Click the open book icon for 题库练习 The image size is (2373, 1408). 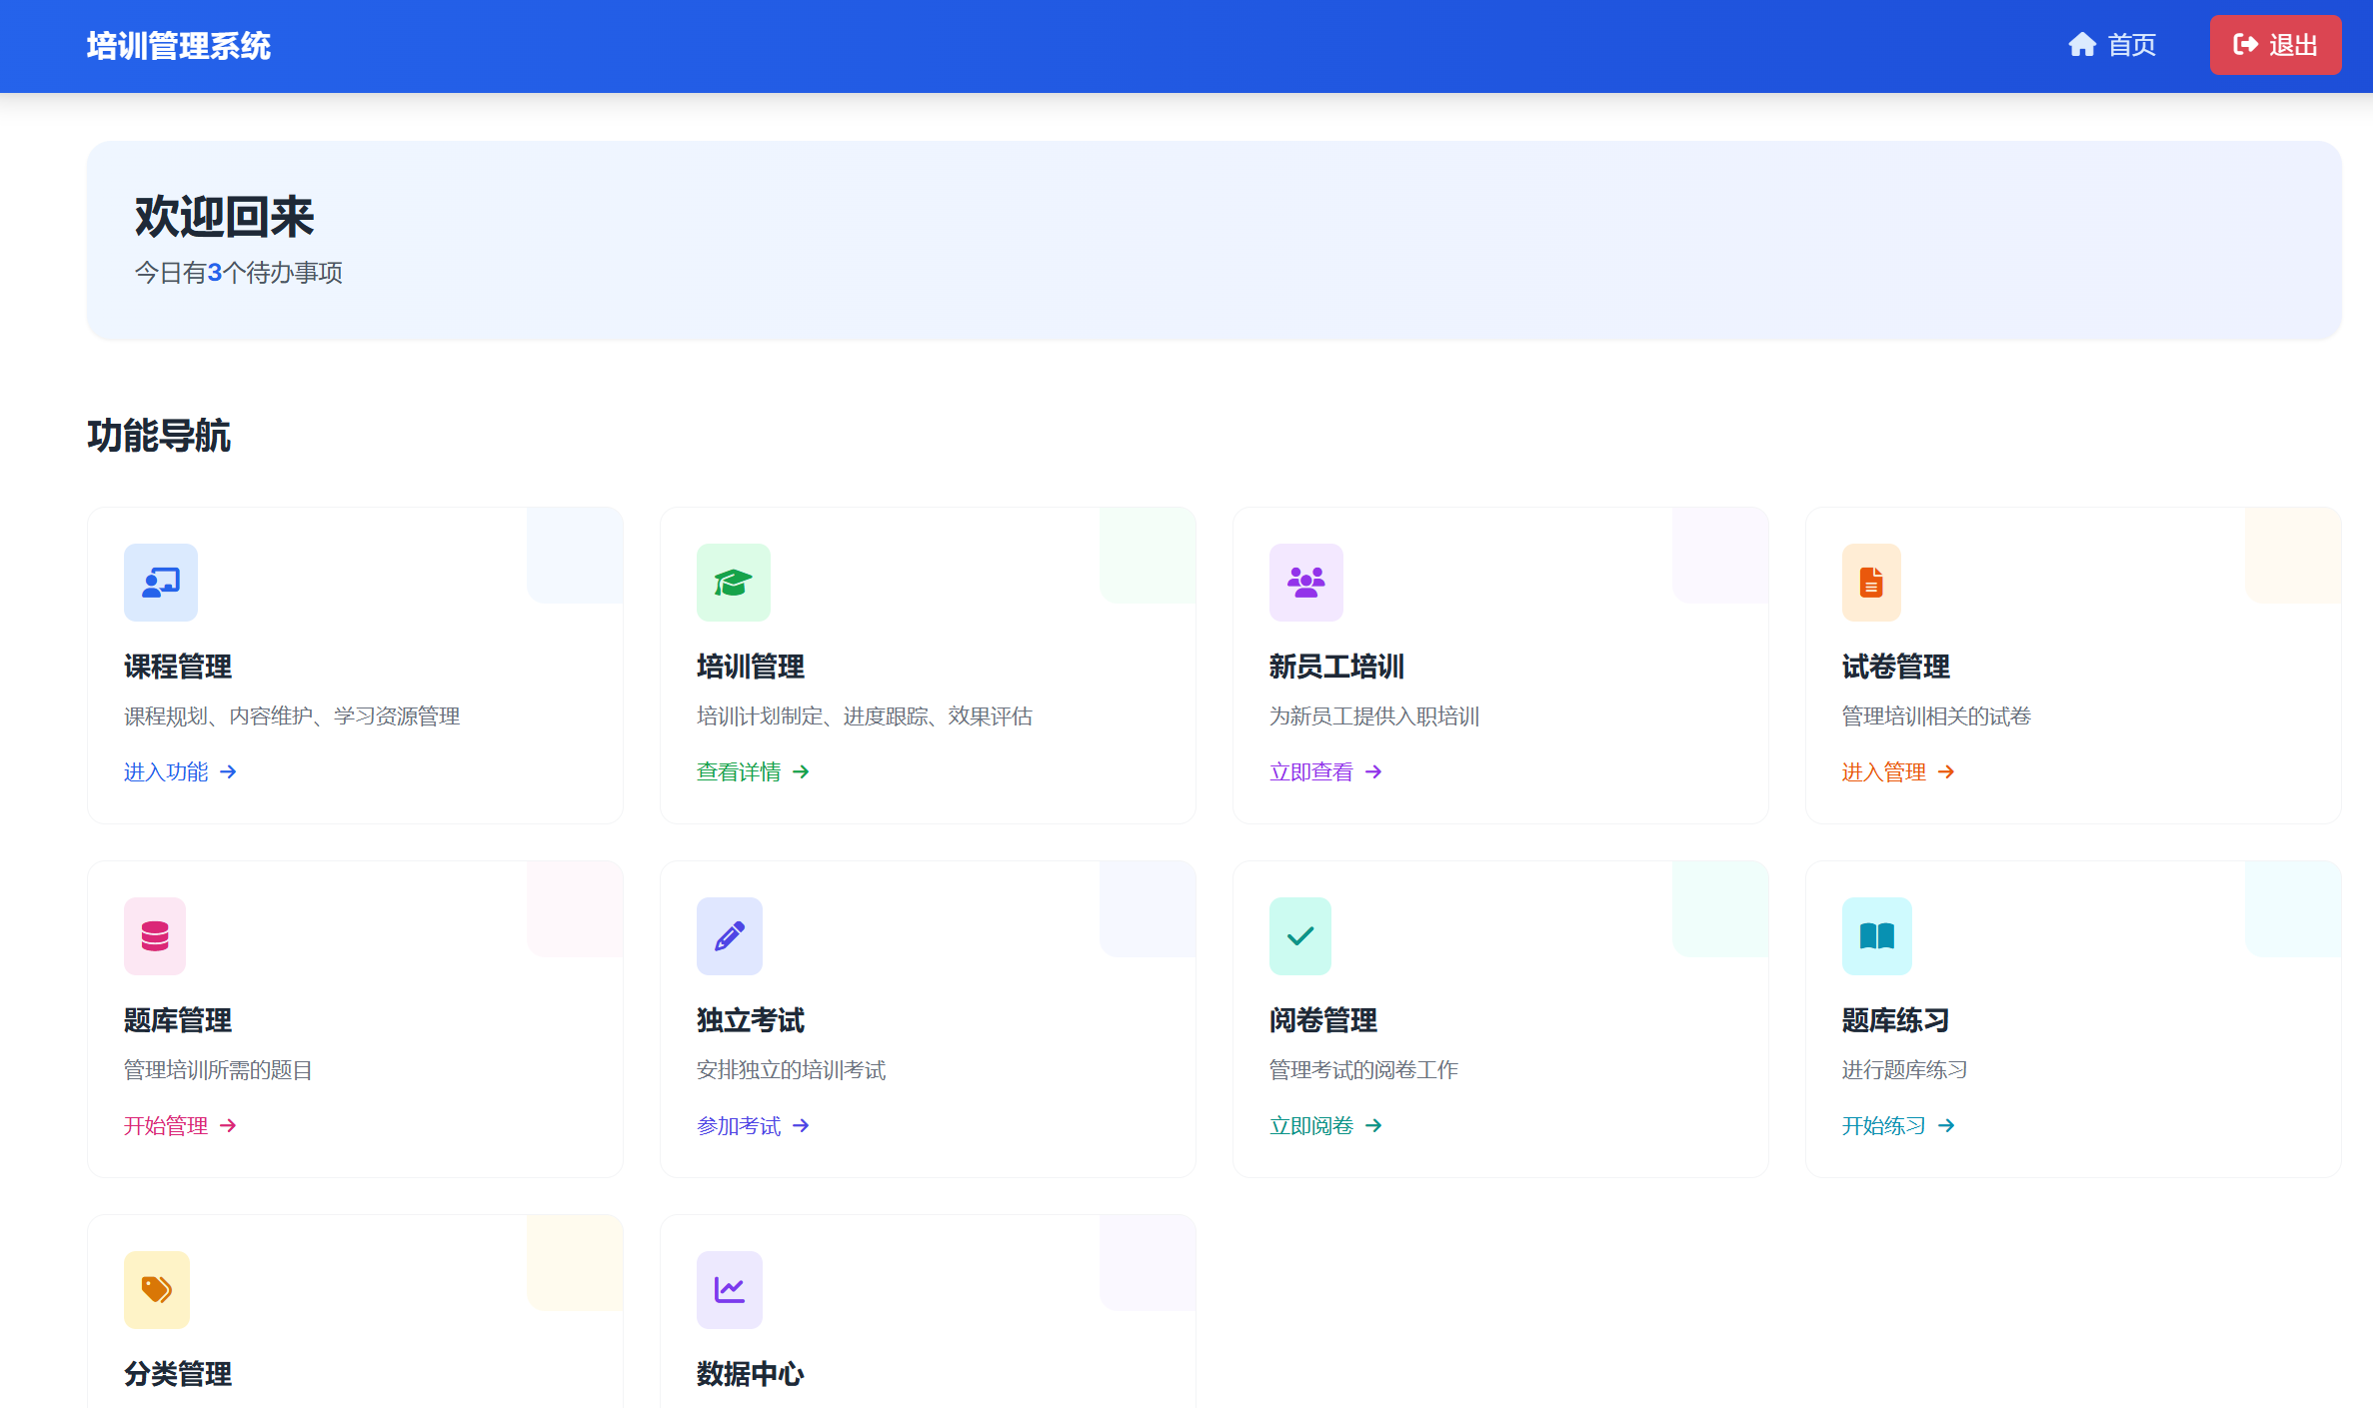click(x=1876, y=936)
